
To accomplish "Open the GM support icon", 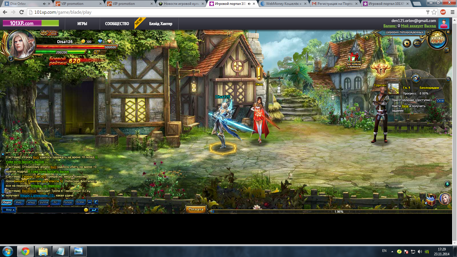I will 447,50.
